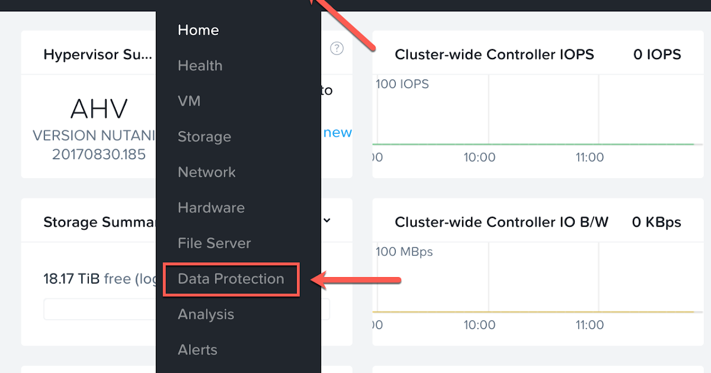The width and height of the screenshot is (711, 373).
Task: Open help via the question mark icon
Action: pos(337,48)
